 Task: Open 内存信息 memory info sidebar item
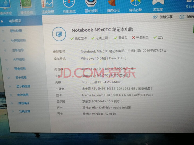click(19, 59)
